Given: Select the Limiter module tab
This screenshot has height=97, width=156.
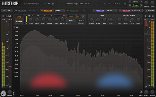Looking at the screenshot, I should coord(151,11).
